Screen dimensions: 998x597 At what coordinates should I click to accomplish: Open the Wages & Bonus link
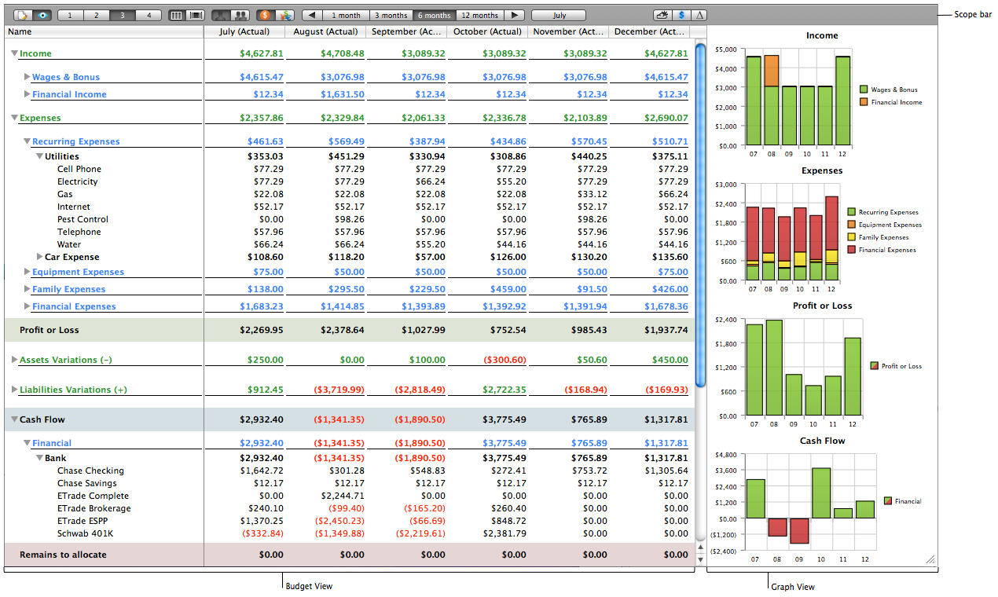click(66, 77)
